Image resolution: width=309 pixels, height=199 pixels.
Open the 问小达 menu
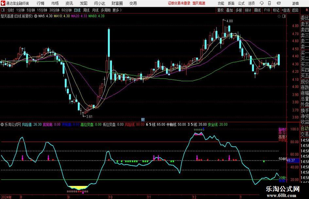pos(99,3)
